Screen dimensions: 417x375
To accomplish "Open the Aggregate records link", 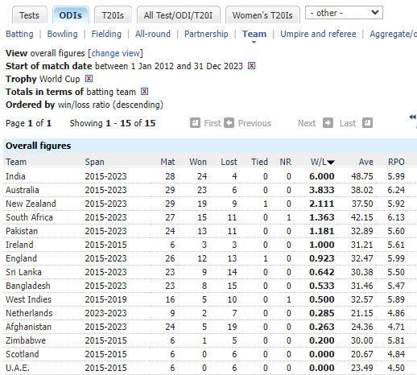I will pyautogui.click(x=393, y=34).
